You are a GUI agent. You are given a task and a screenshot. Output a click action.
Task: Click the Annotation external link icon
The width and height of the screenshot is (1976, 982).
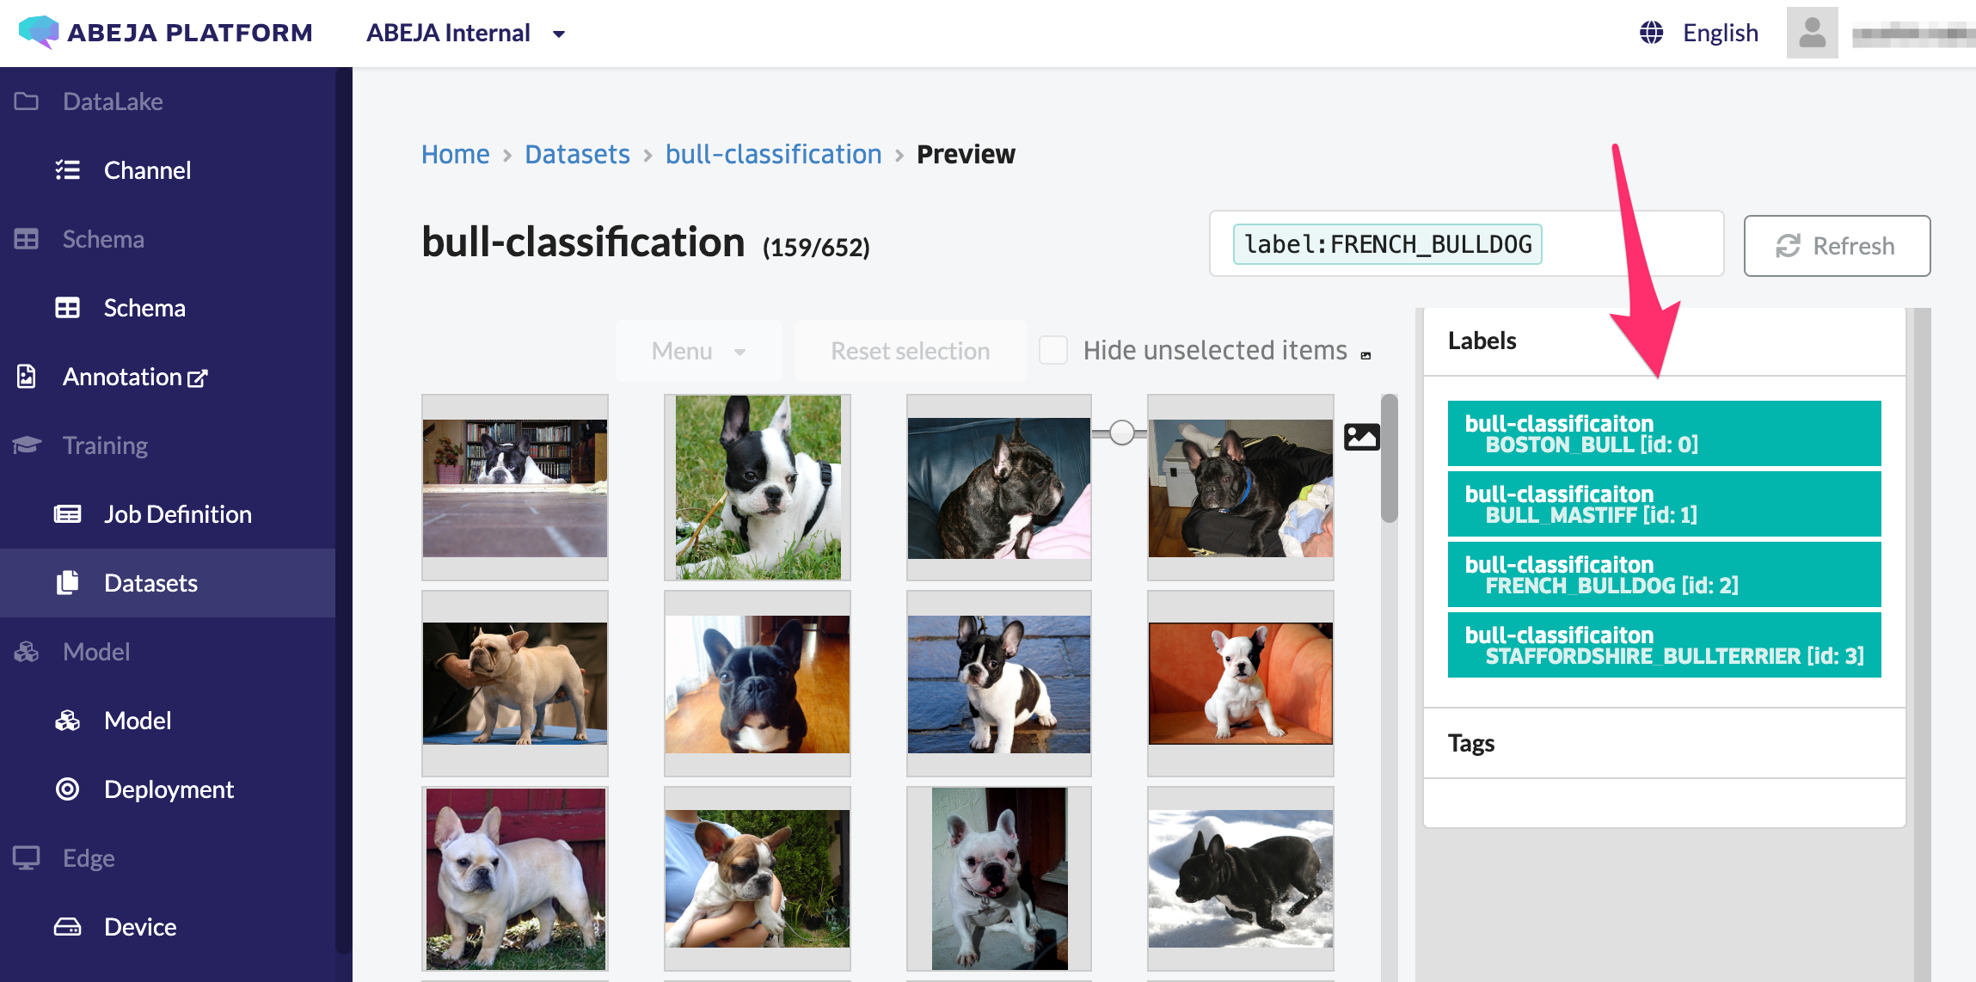click(x=198, y=378)
